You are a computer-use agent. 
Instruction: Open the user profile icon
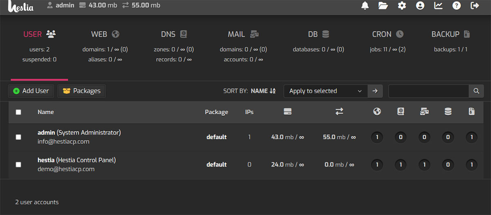coord(420,6)
